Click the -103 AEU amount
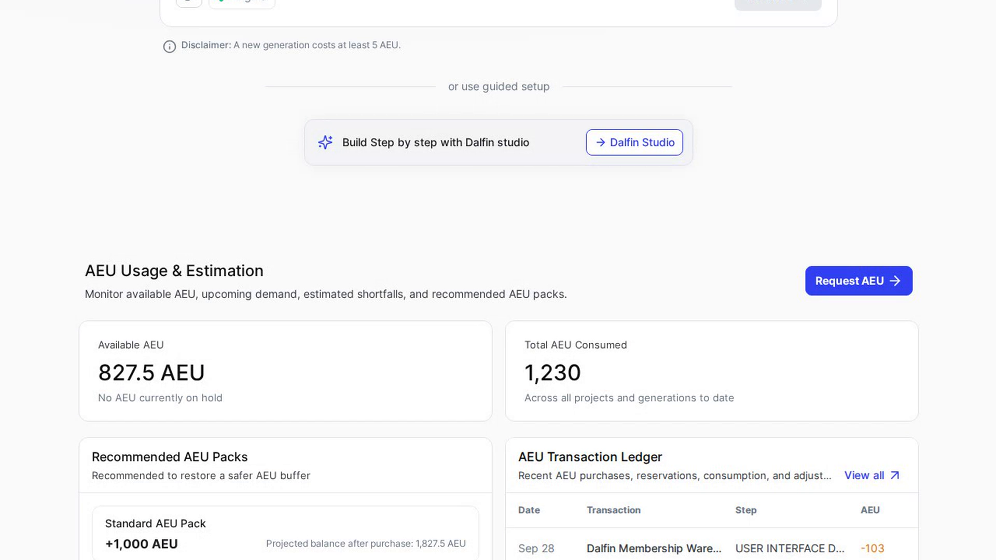Screen dimensions: 996x560 (872, 548)
